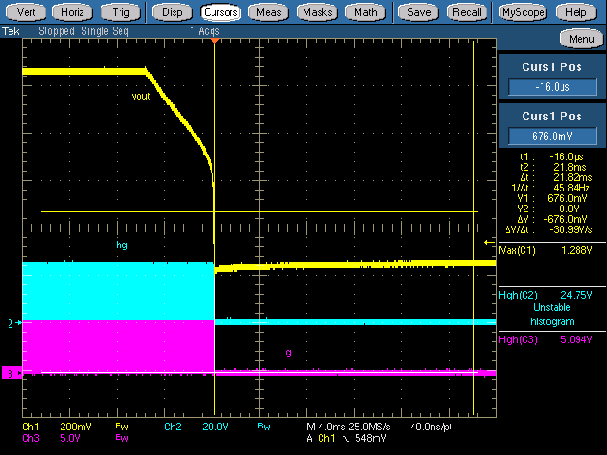Select the Curs1 Pos 676.0mV field
The height and width of the screenshot is (455, 607).
point(552,135)
